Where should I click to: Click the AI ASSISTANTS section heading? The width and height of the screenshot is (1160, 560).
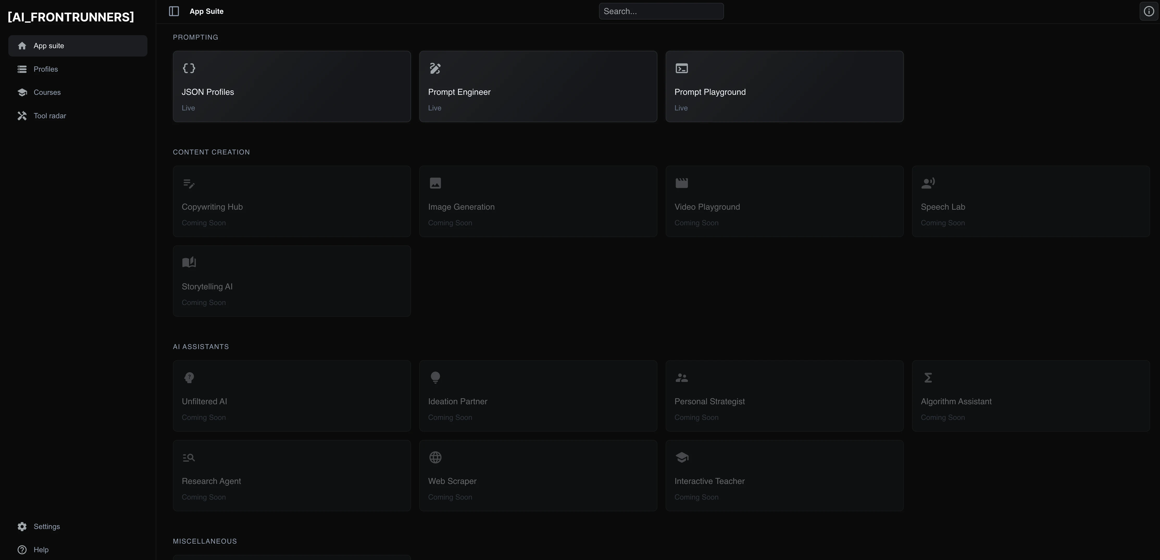pyautogui.click(x=201, y=347)
